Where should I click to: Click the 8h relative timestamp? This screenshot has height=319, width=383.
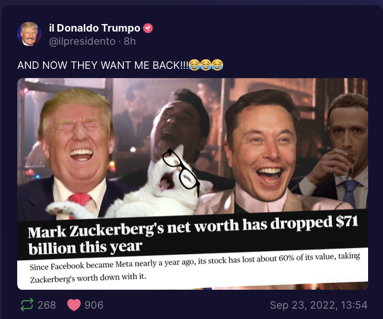click(130, 41)
